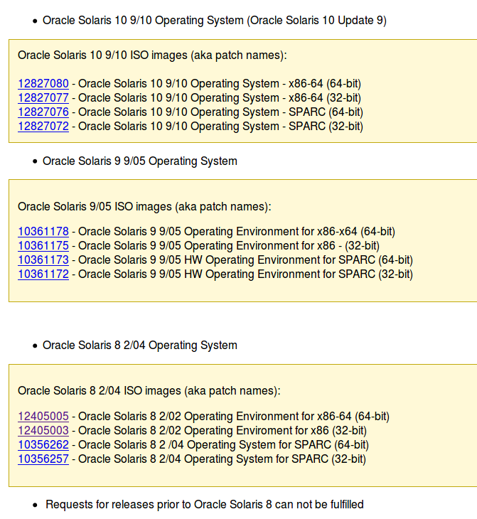Open patch link 12827080

pos(43,83)
